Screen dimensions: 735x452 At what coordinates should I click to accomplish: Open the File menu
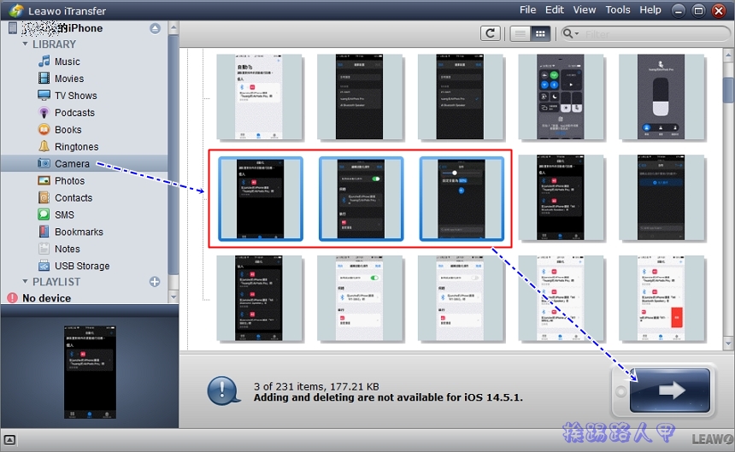pyautogui.click(x=527, y=10)
